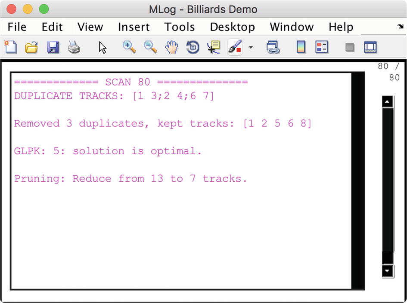Insert a colorbar with the colorbar icon
The width and height of the screenshot is (407, 303).
301,47
